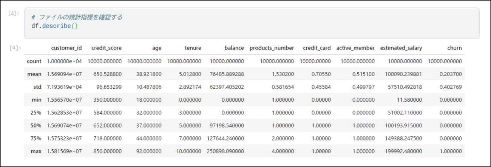Select the balance column header
This screenshot has width=491, height=167.
tap(234, 48)
